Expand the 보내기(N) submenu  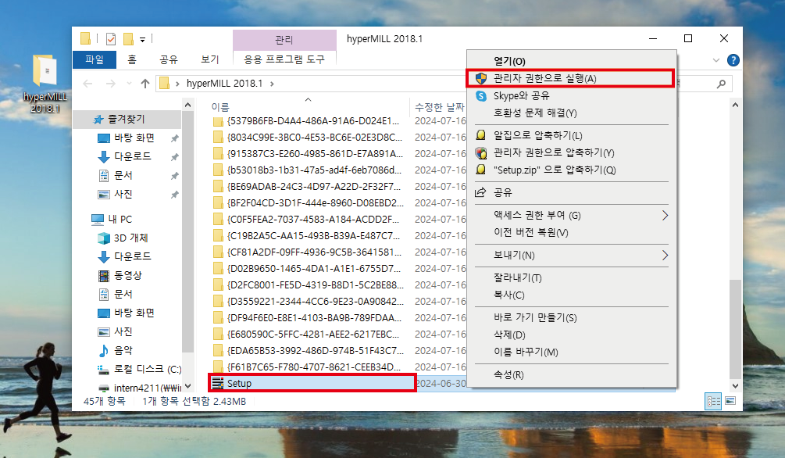571,255
